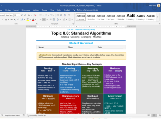
Task: Increase paragraph indent
Action: point(61,15)
